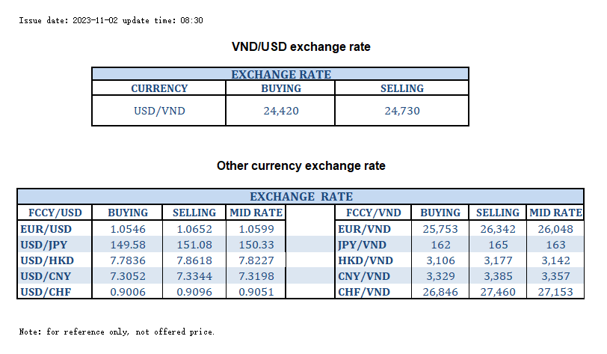Click the USD/VND buying rate 24,420

pyautogui.click(x=280, y=112)
